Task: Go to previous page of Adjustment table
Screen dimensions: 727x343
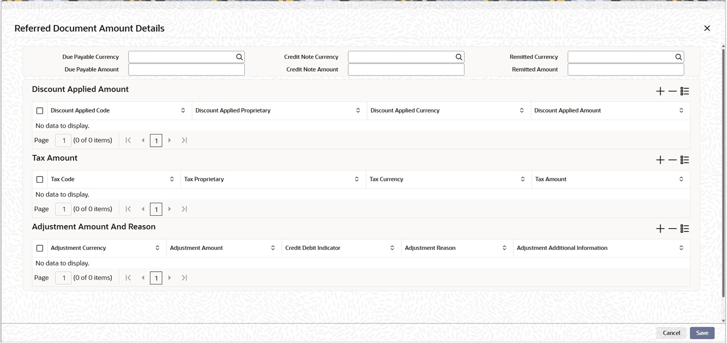Action: pyautogui.click(x=143, y=278)
